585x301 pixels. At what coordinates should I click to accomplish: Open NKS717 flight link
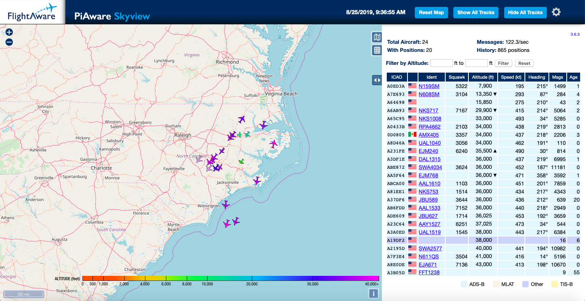point(429,110)
